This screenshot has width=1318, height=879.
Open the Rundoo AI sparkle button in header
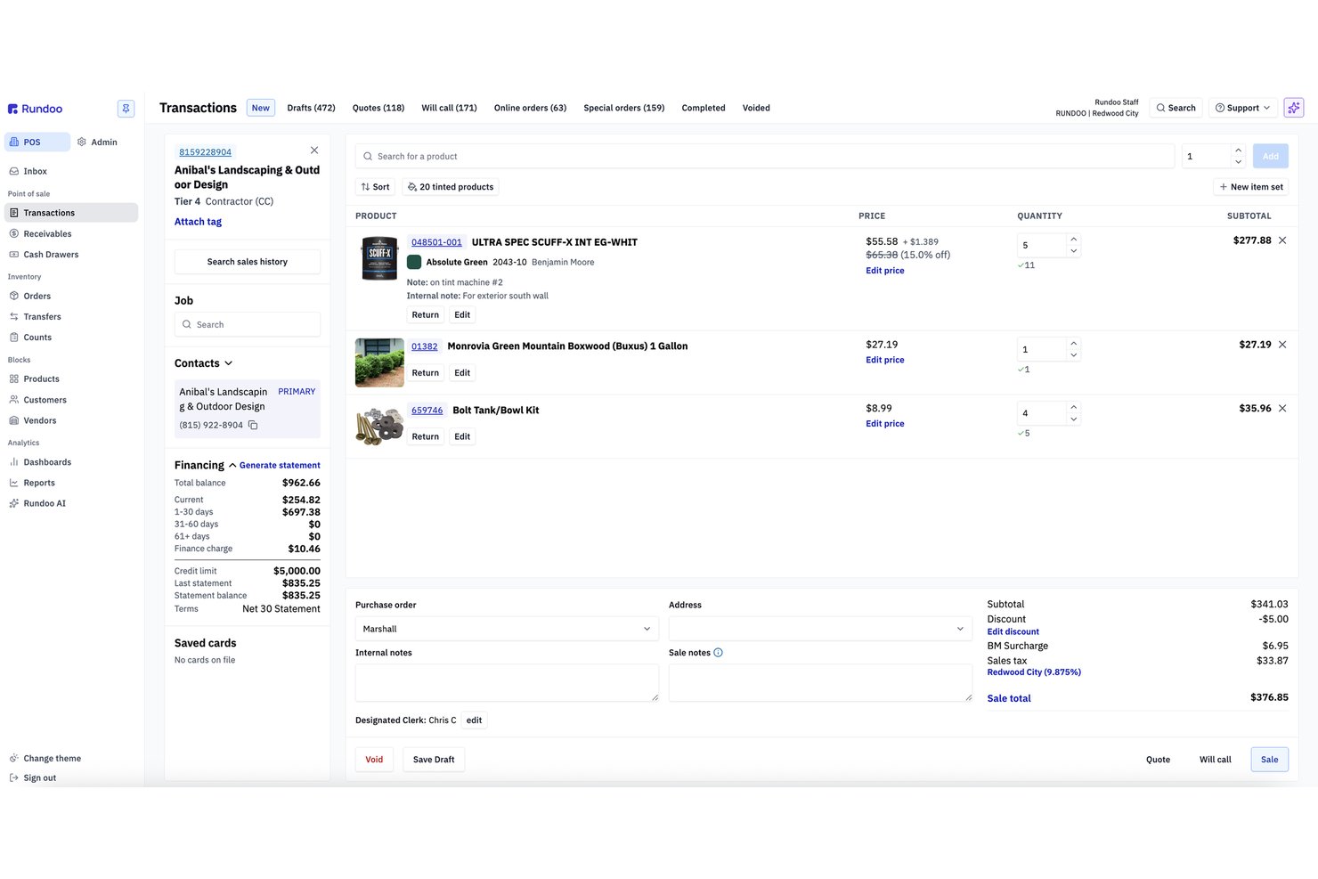click(x=1294, y=108)
